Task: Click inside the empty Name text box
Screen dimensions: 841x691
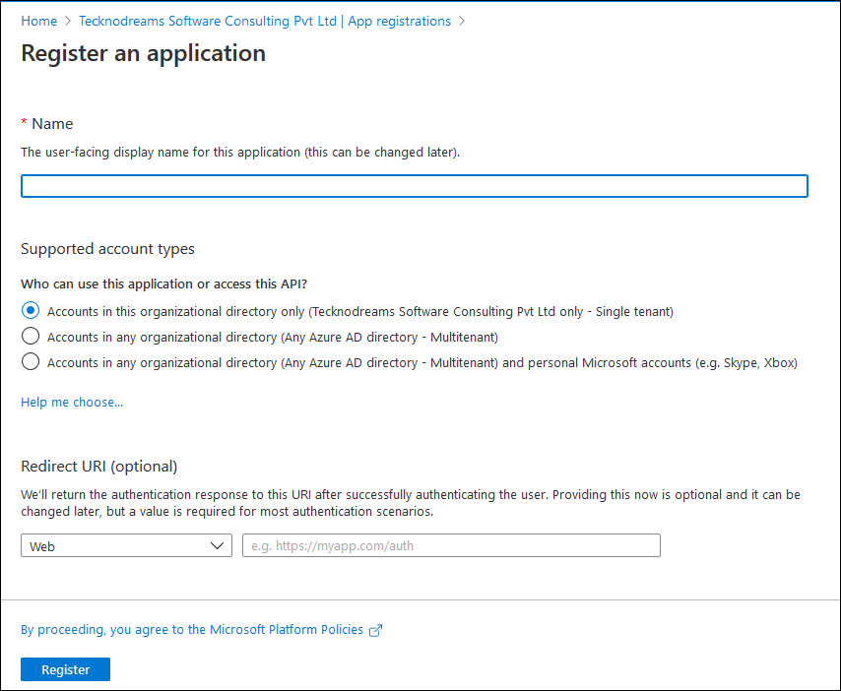Action: (414, 186)
